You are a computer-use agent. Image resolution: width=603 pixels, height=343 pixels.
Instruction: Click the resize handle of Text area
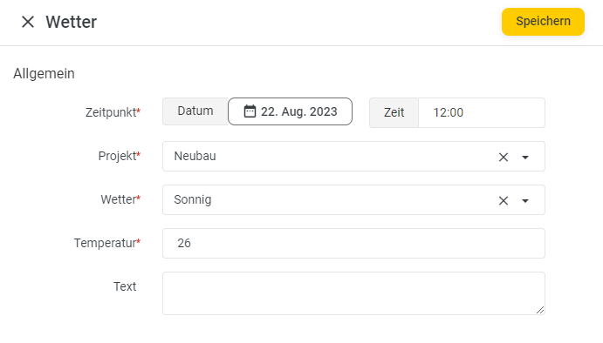click(540, 310)
